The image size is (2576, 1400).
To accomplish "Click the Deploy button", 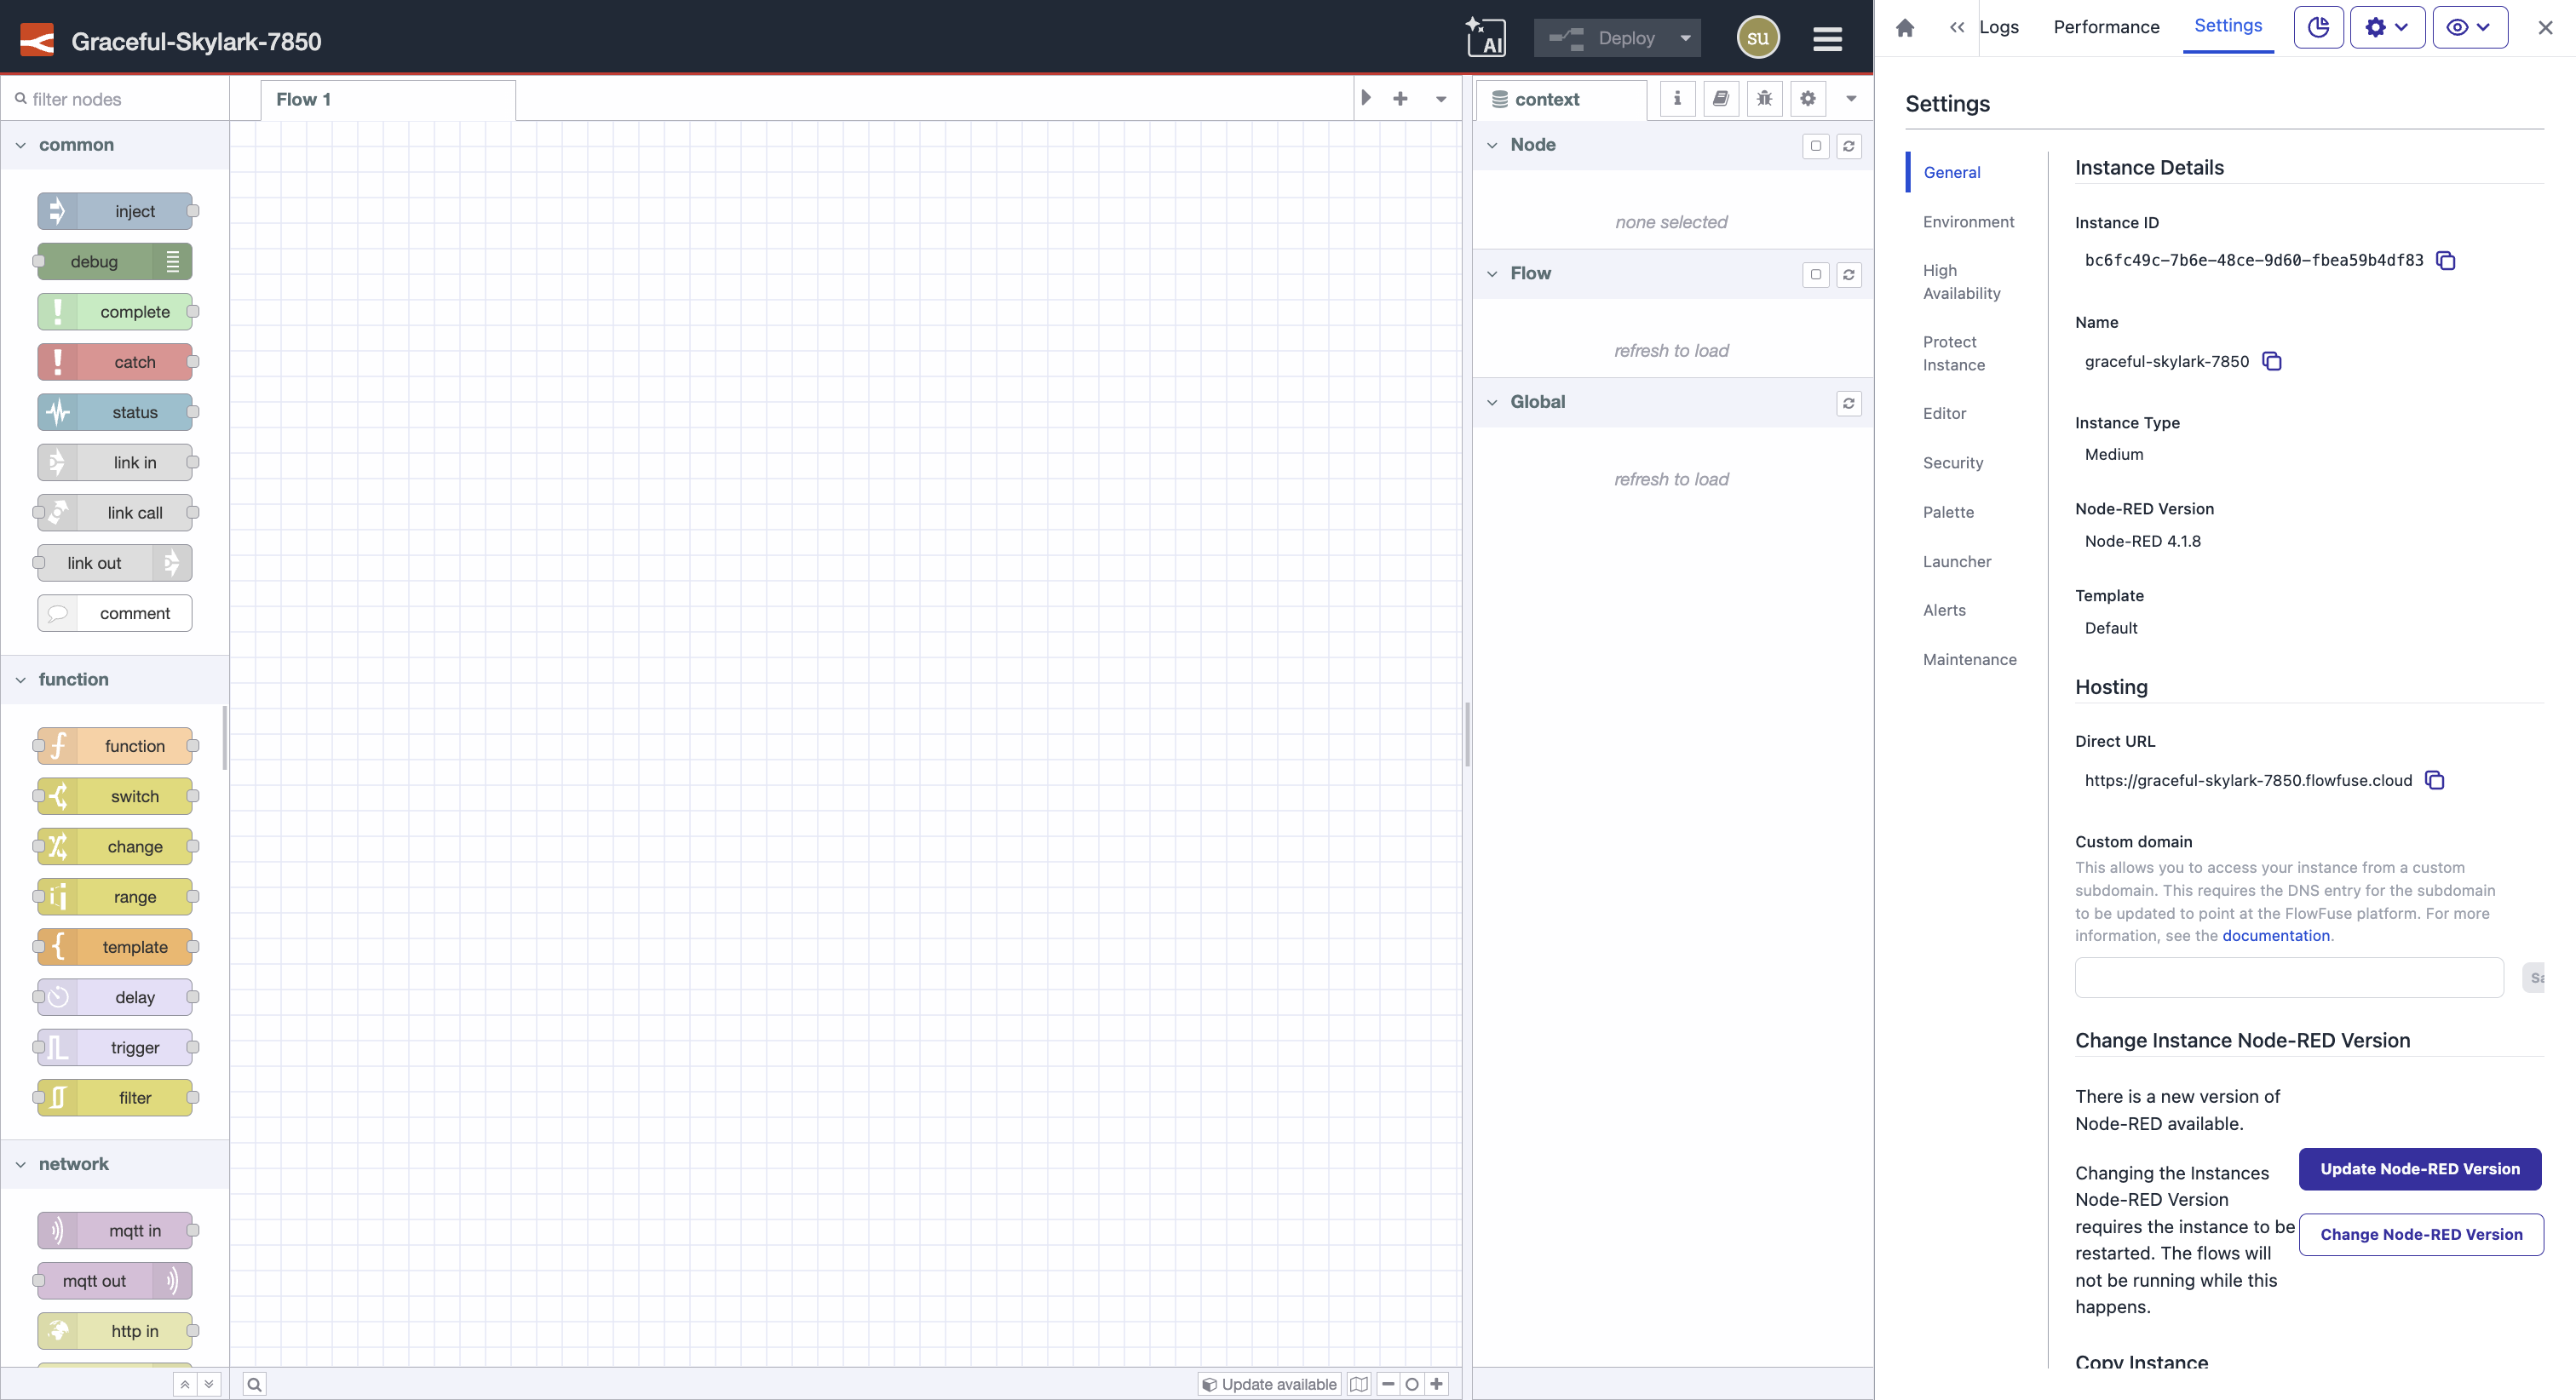I will pos(1603,38).
